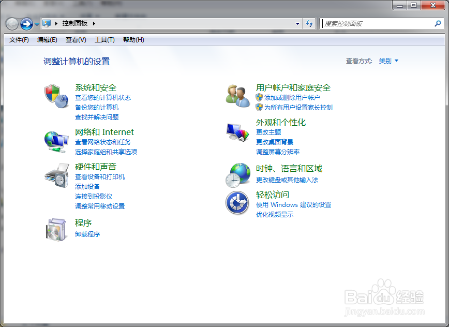The height and width of the screenshot is (327, 449).
Task: Open the 编辑(E) menu
Action: tap(47, 40)
